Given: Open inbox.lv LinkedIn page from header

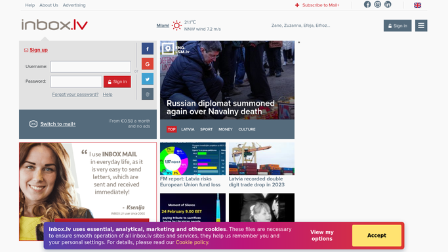Looking at the screenshot, I should click(388, 5).
